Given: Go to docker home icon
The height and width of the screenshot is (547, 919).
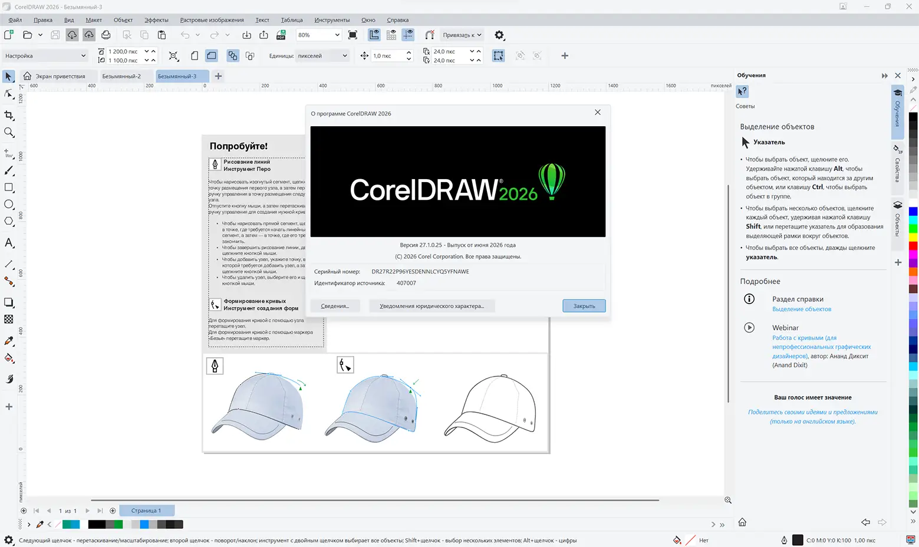Looking at the screenshot, I should (x=742, y=522).
